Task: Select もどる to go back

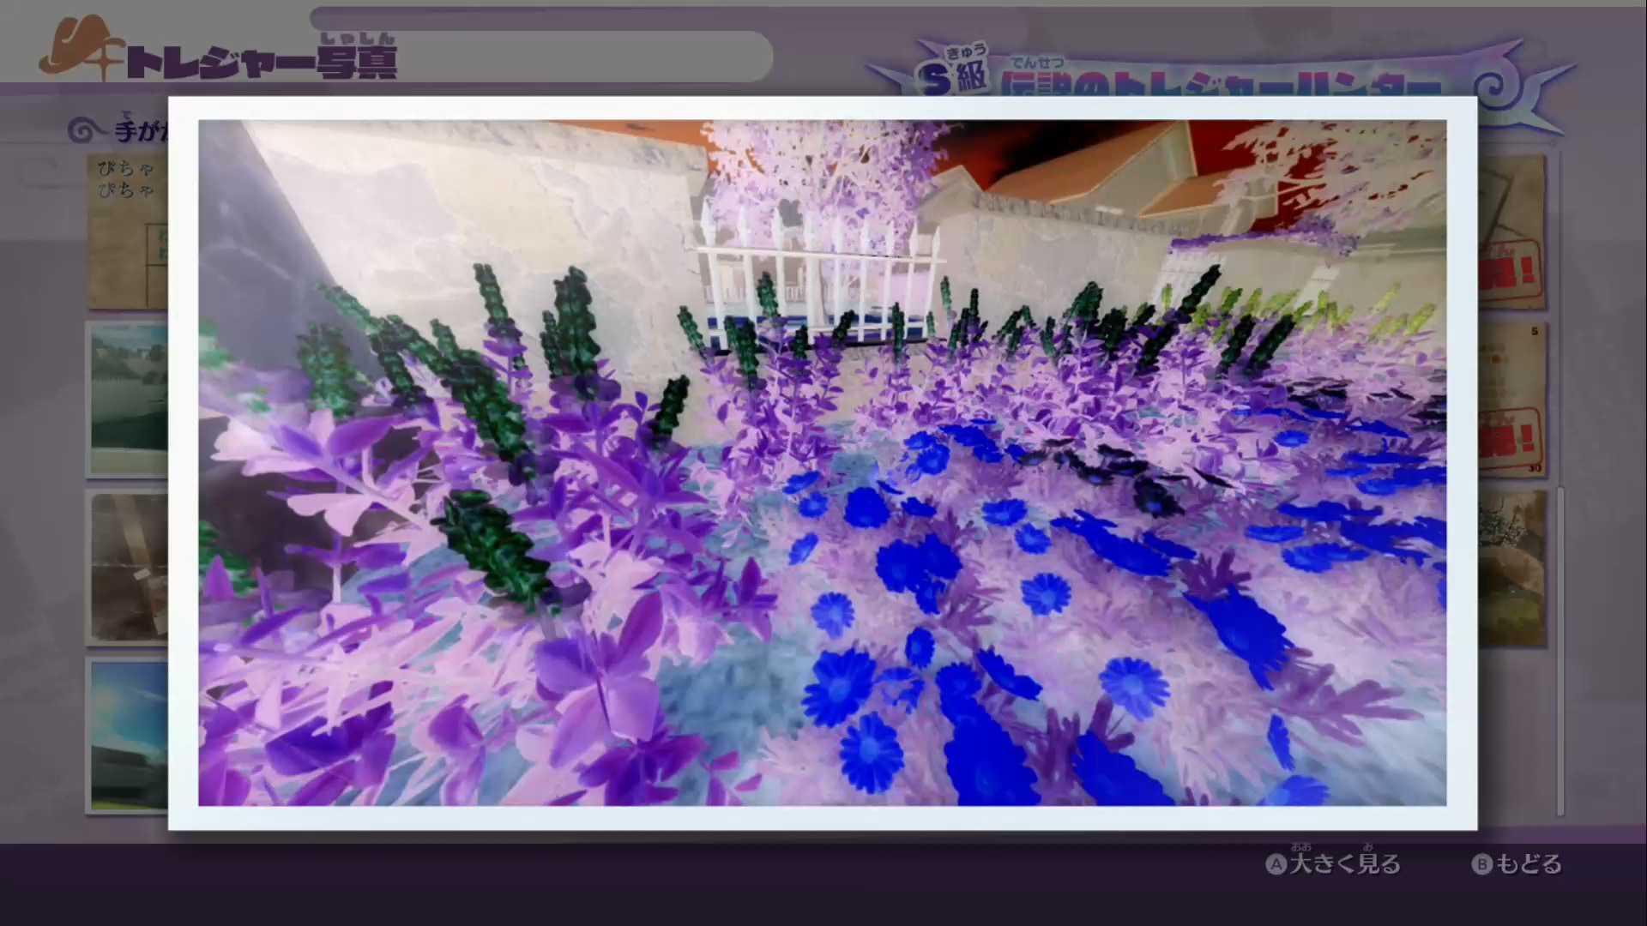Action: tap(1529, 864)
